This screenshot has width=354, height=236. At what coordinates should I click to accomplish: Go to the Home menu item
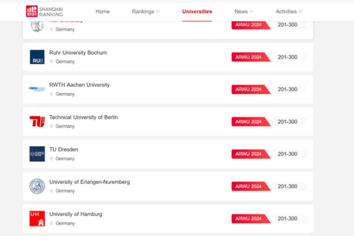pyautogui.click(x=103, y=11)
